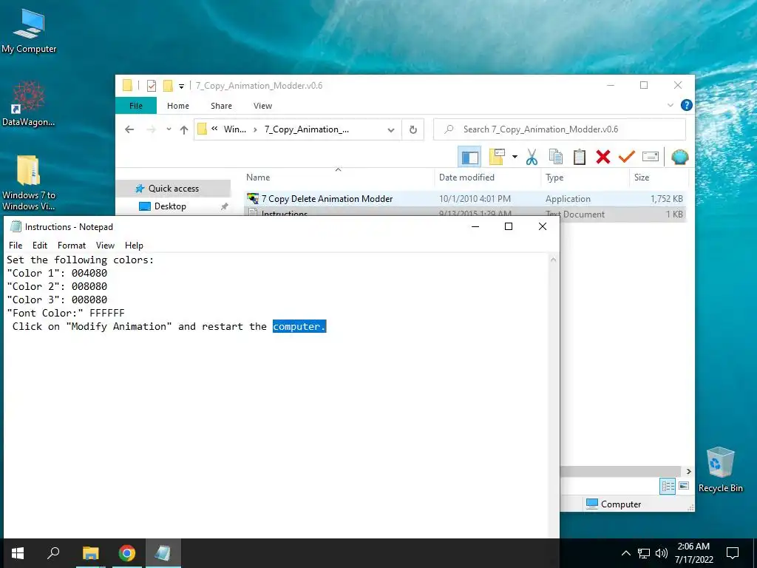Click the Copy pages icon
The image size is (757, 568).
(556, 157)
